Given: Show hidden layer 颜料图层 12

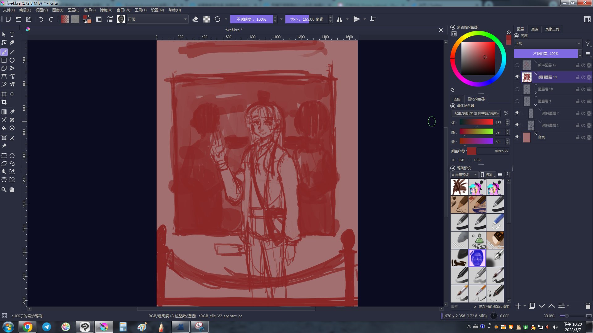Looking at the screenshot, I should coord(517,65).
